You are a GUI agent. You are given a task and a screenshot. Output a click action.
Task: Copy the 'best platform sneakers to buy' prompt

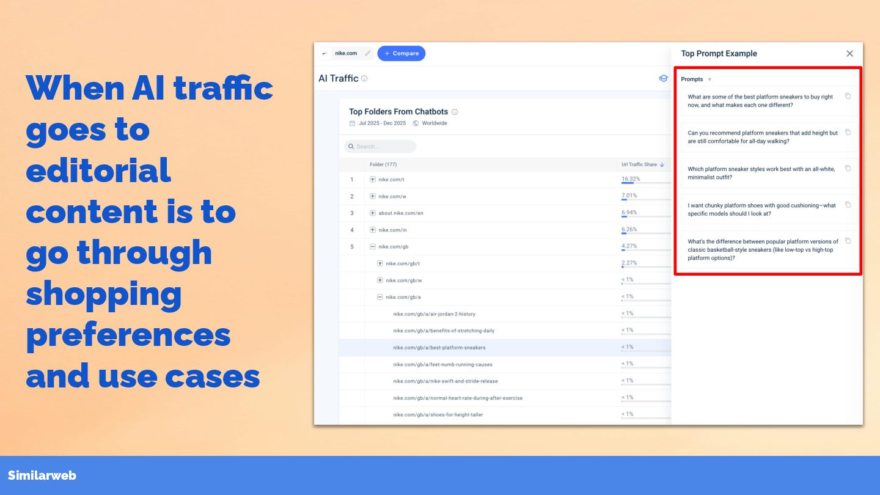848,96
